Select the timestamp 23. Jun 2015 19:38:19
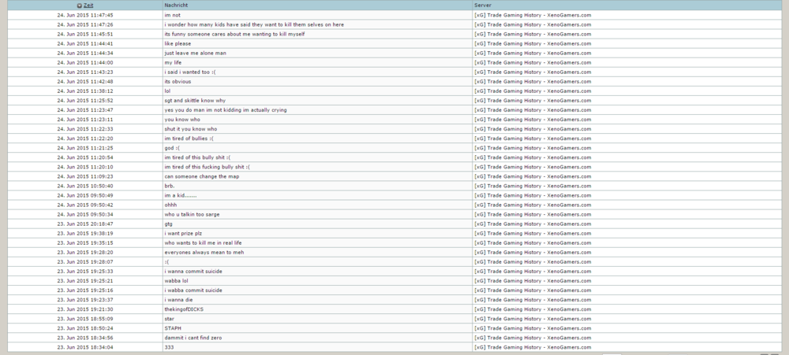 pos(85,234)
